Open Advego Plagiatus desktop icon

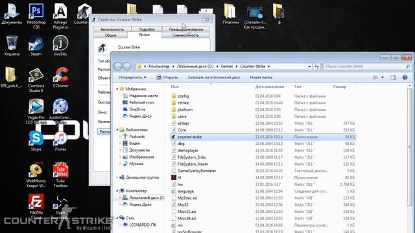[x=60, y=16]
